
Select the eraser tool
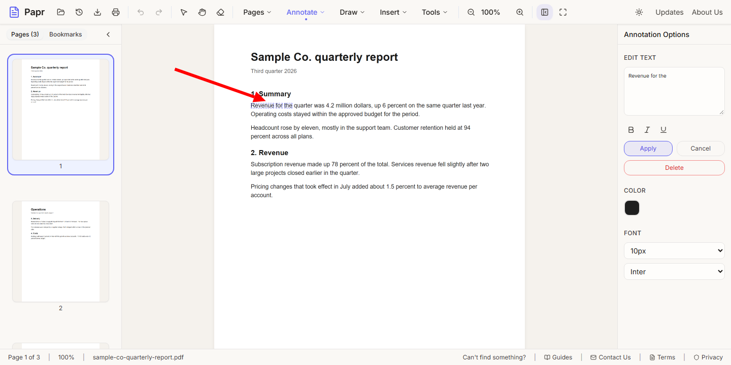pyautogui.click(x=220, y=12)
